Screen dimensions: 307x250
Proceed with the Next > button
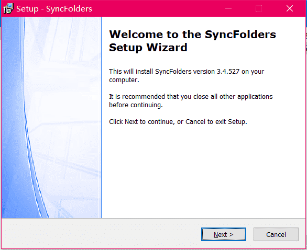[223, 234]
